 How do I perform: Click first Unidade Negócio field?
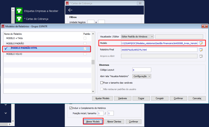point(91,22)
